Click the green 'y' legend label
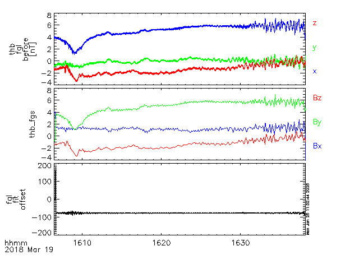Viewport: 359px width, 269px height. point(315,48)
